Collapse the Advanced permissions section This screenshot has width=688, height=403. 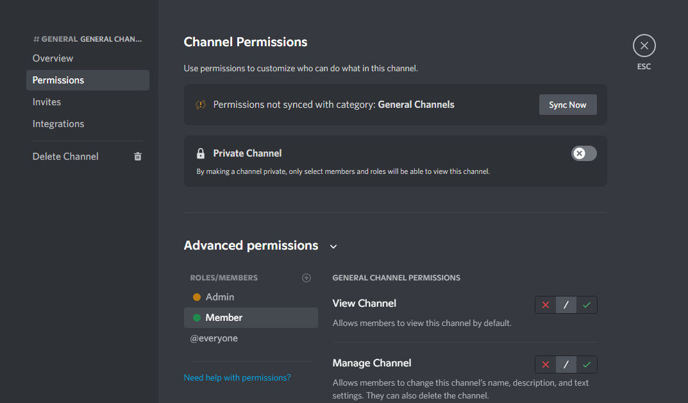[x=333, y=246]
